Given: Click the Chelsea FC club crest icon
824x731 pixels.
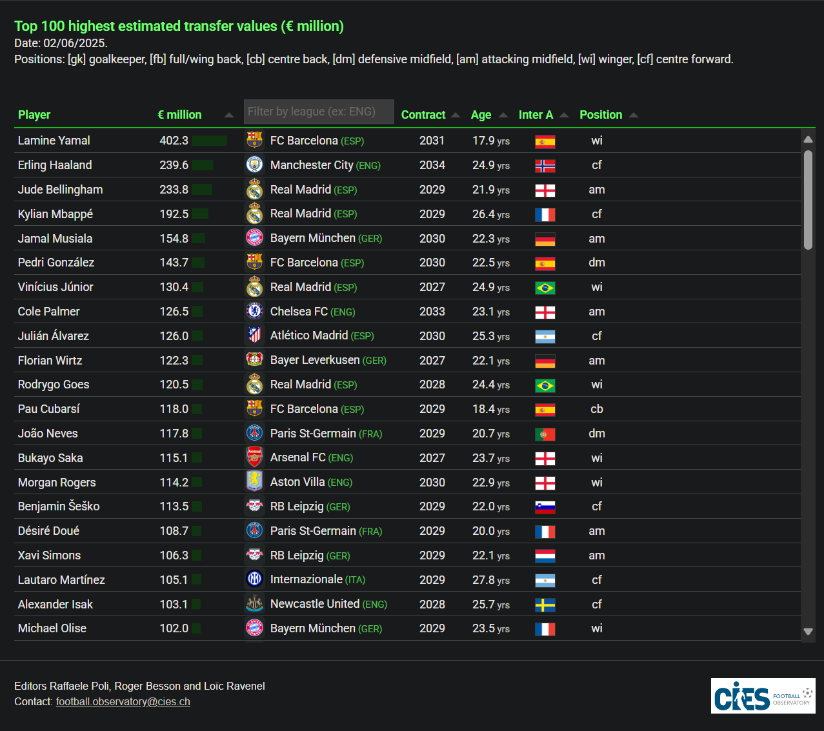Looking at the screenshot, I should point(255,311).
